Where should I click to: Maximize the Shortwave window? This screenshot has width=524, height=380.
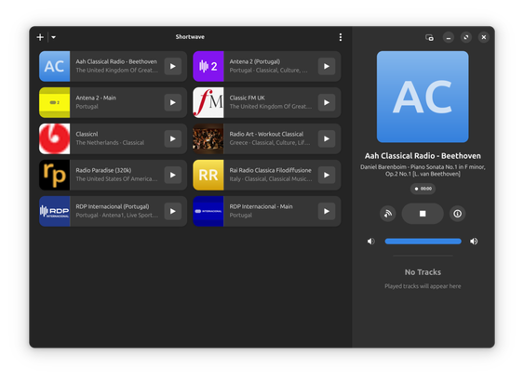[x=466, y=37]
